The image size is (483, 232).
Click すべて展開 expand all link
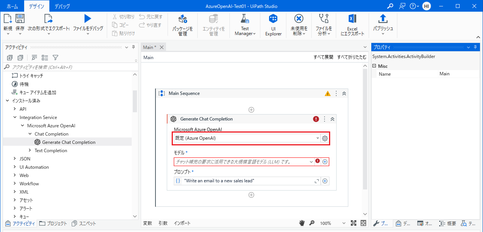[323, 57]
